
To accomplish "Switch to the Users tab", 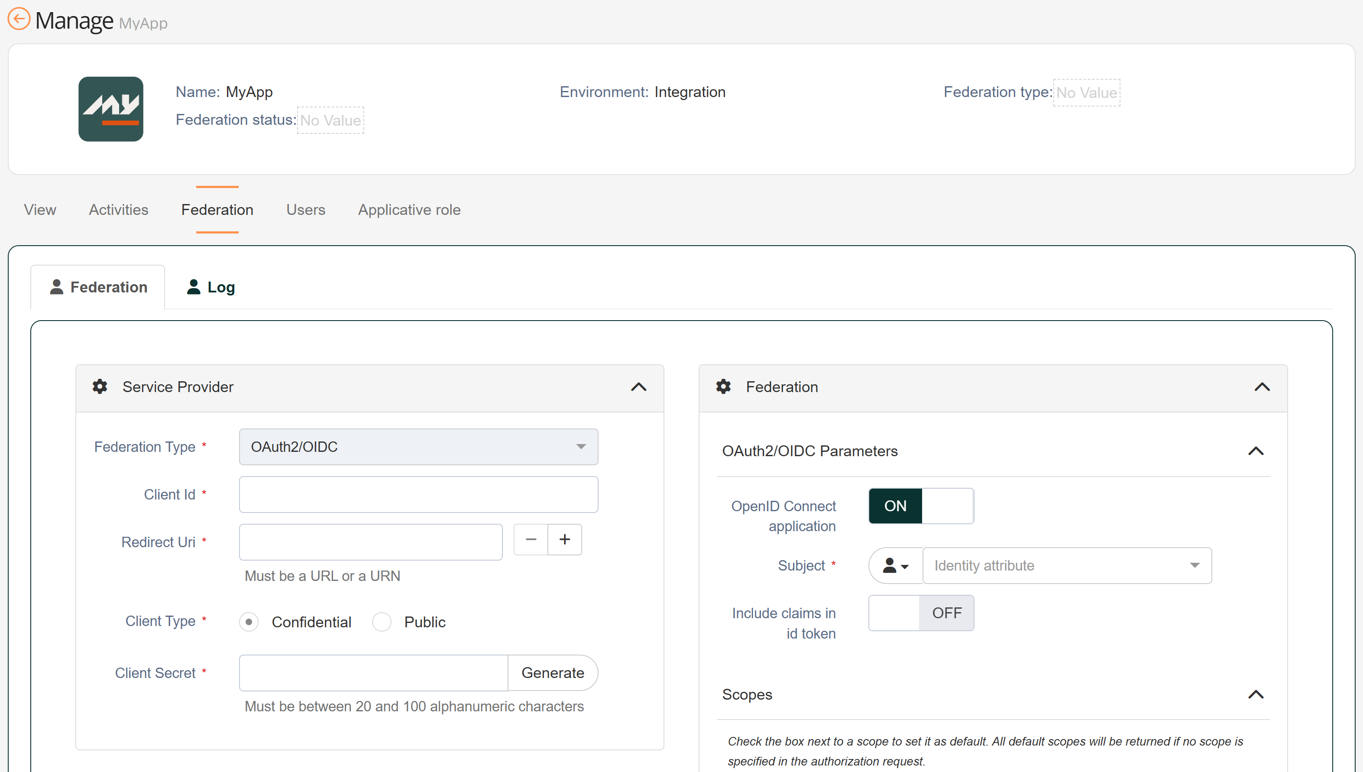I will click(305, 210).
